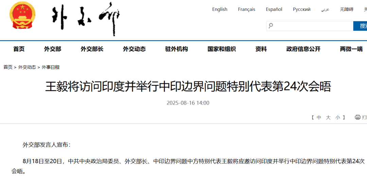Switch language to Español

(274, 9)
